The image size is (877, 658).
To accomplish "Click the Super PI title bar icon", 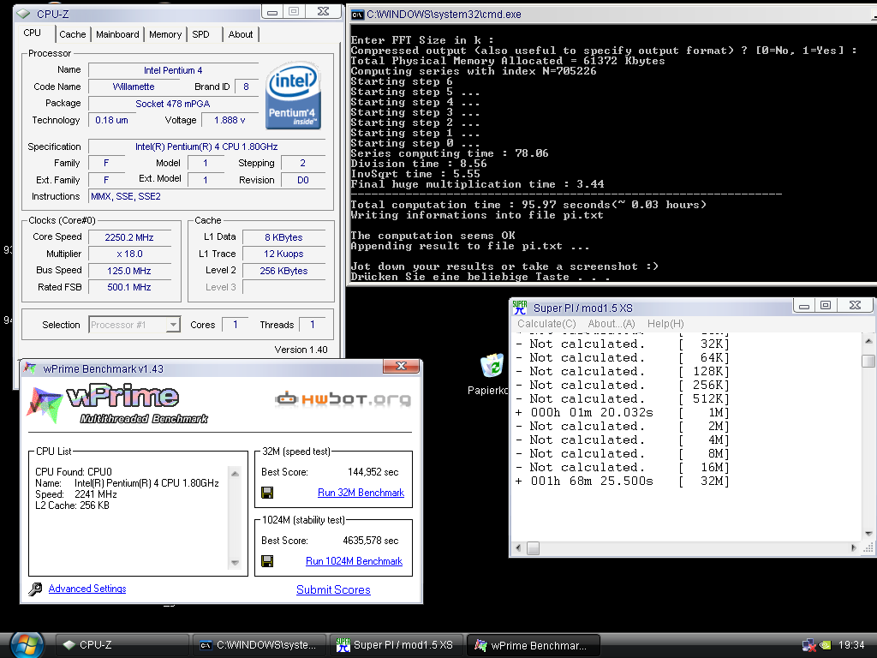I will [520, 308].
